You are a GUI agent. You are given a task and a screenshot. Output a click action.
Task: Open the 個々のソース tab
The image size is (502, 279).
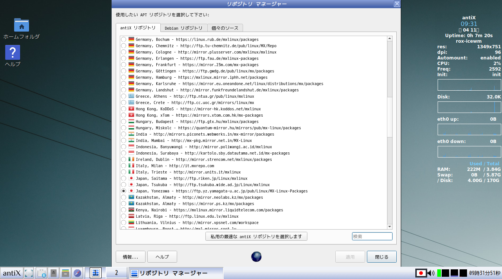click(225, 28)
